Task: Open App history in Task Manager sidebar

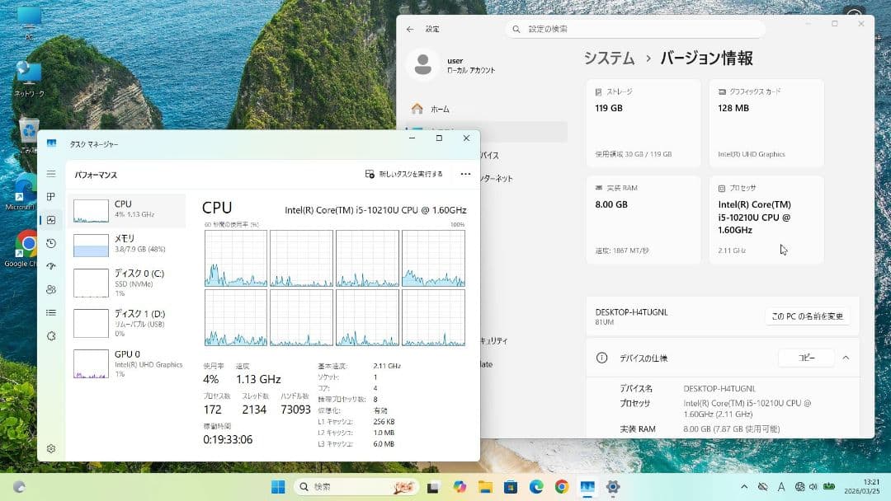Action: 50,243
